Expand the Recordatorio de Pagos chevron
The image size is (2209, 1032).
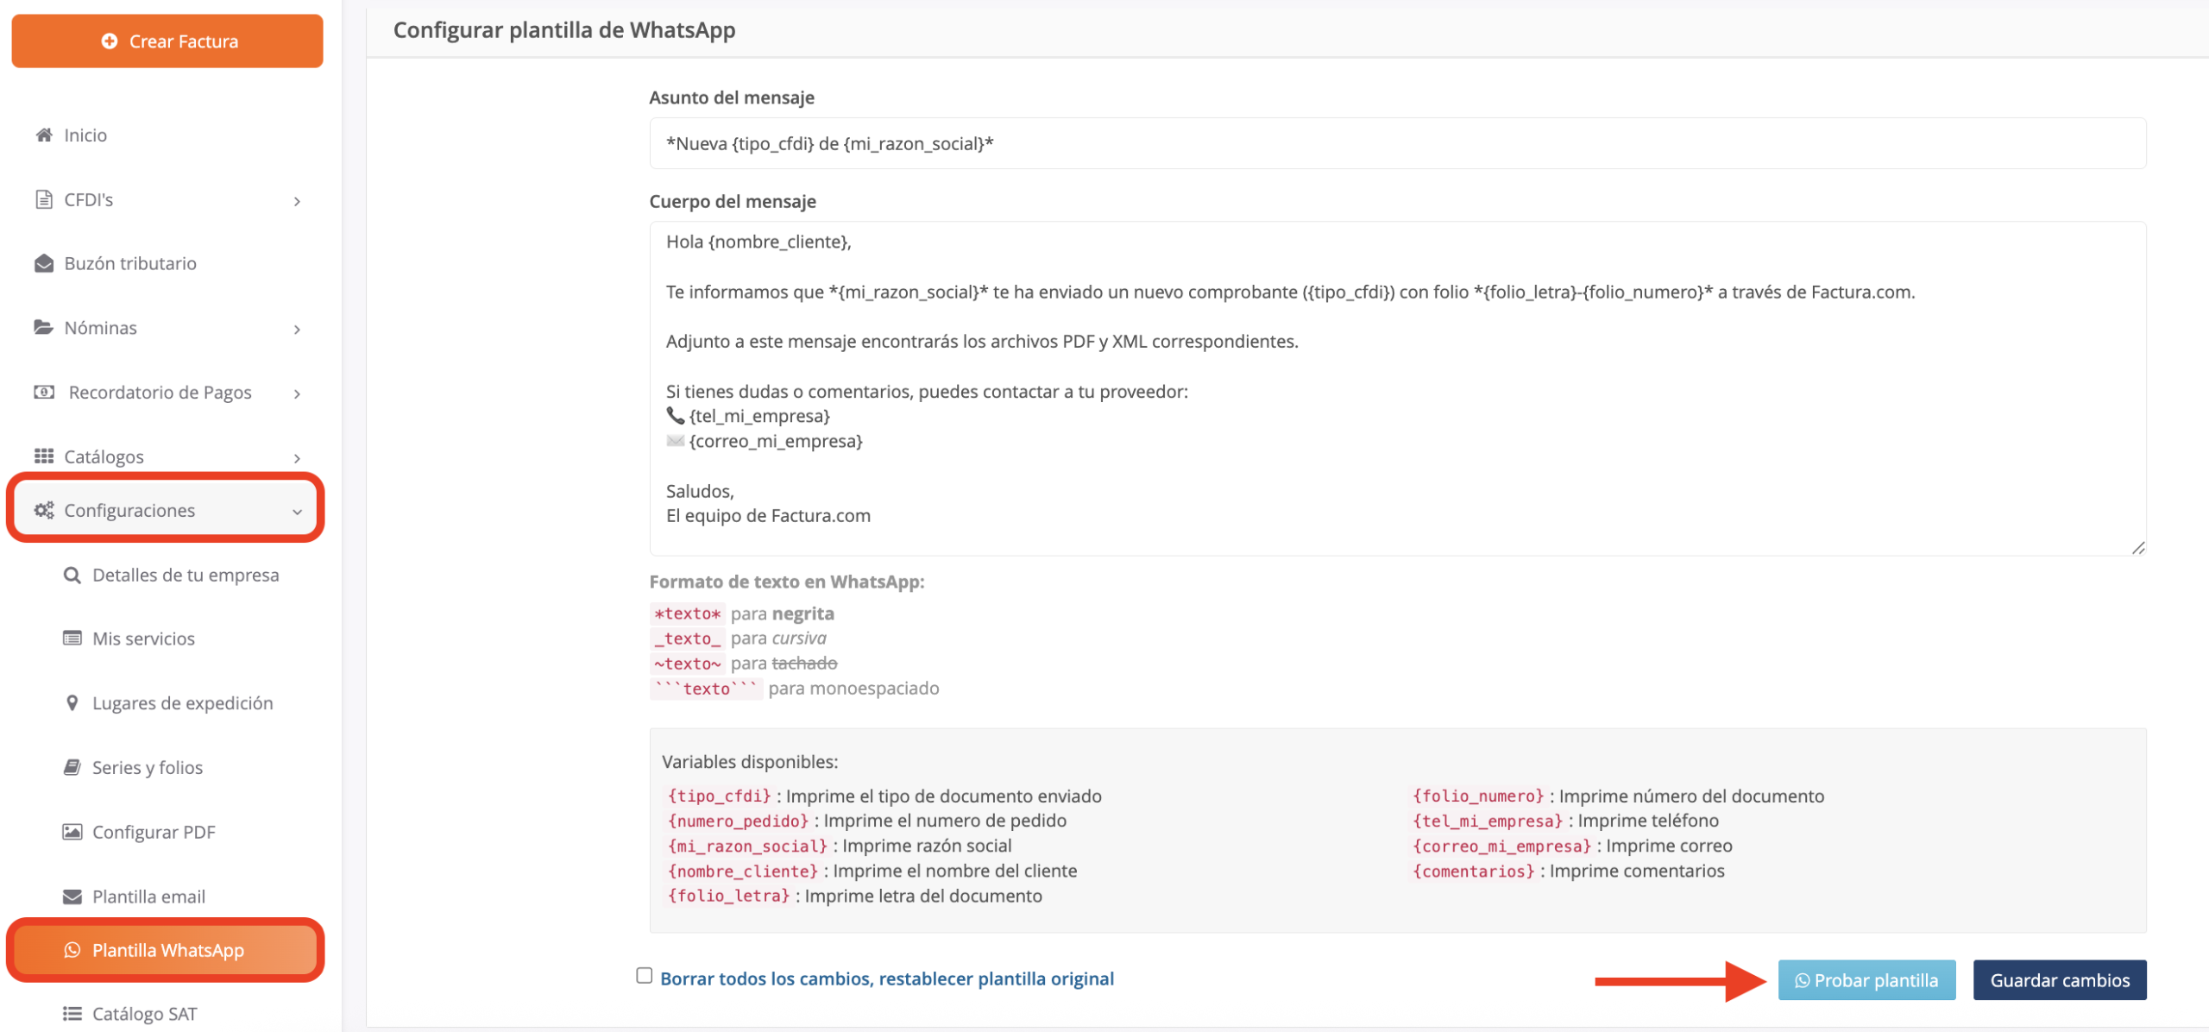(x=297, y=393)
